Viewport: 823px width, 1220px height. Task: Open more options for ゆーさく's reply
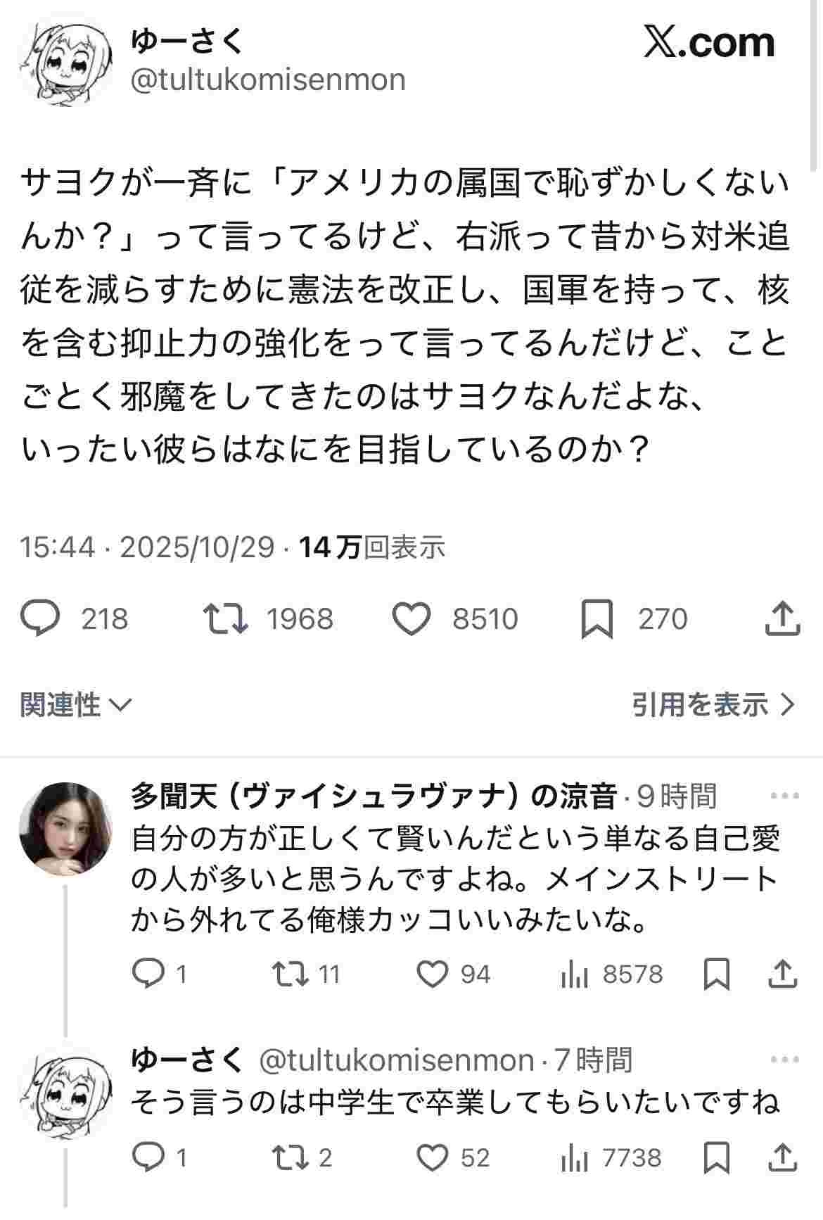tap(785, 1060)
